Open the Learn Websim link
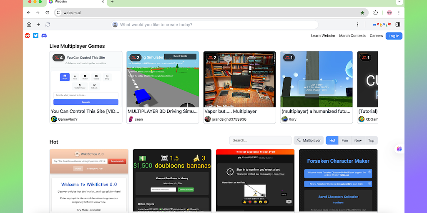Viewport: 427px width, 213px height. 323,36
